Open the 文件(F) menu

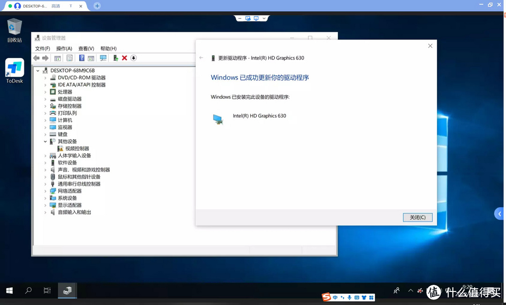point(43,48)
